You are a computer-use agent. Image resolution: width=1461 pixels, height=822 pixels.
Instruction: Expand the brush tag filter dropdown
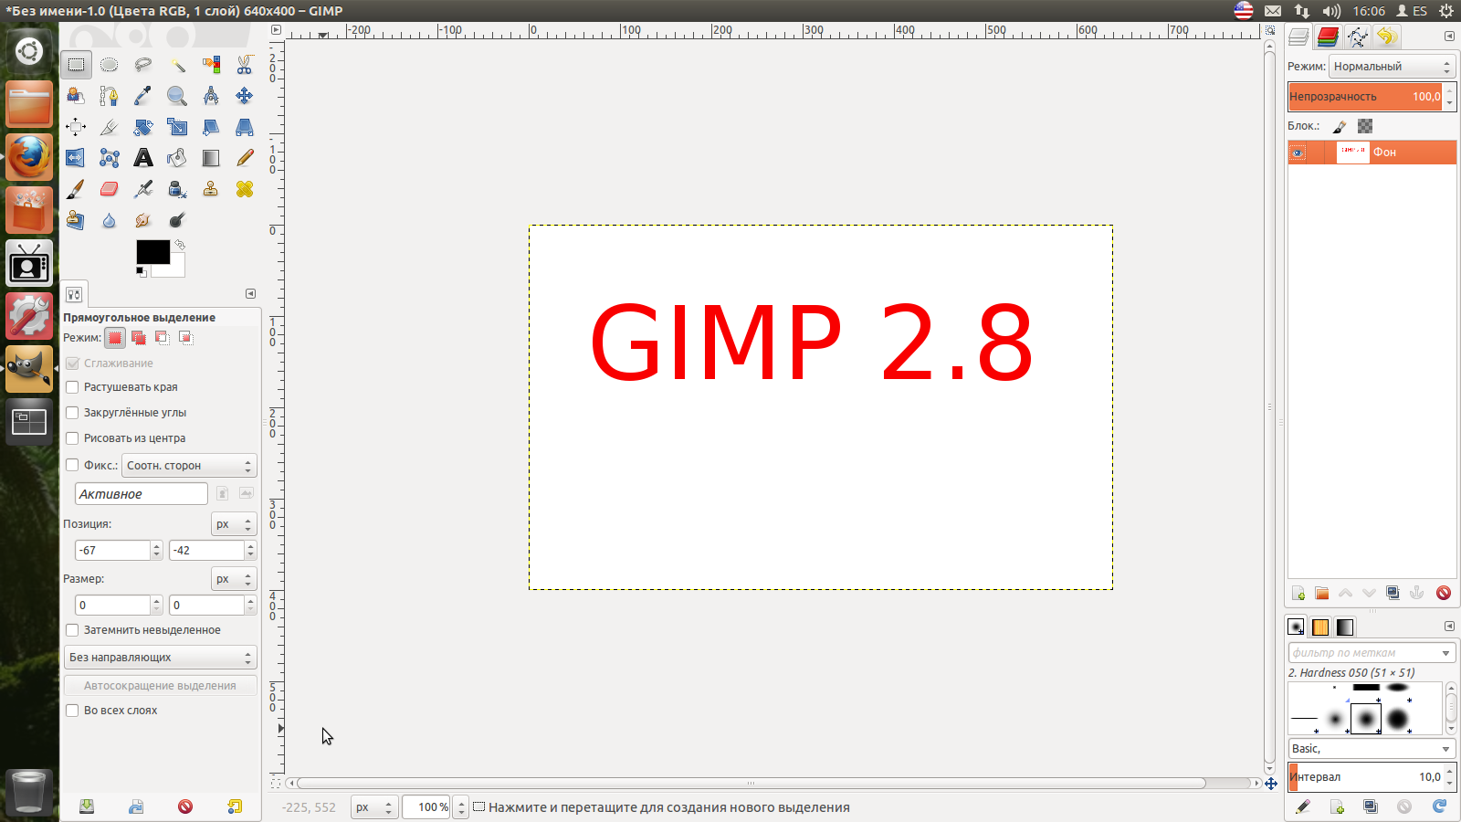1446,653
